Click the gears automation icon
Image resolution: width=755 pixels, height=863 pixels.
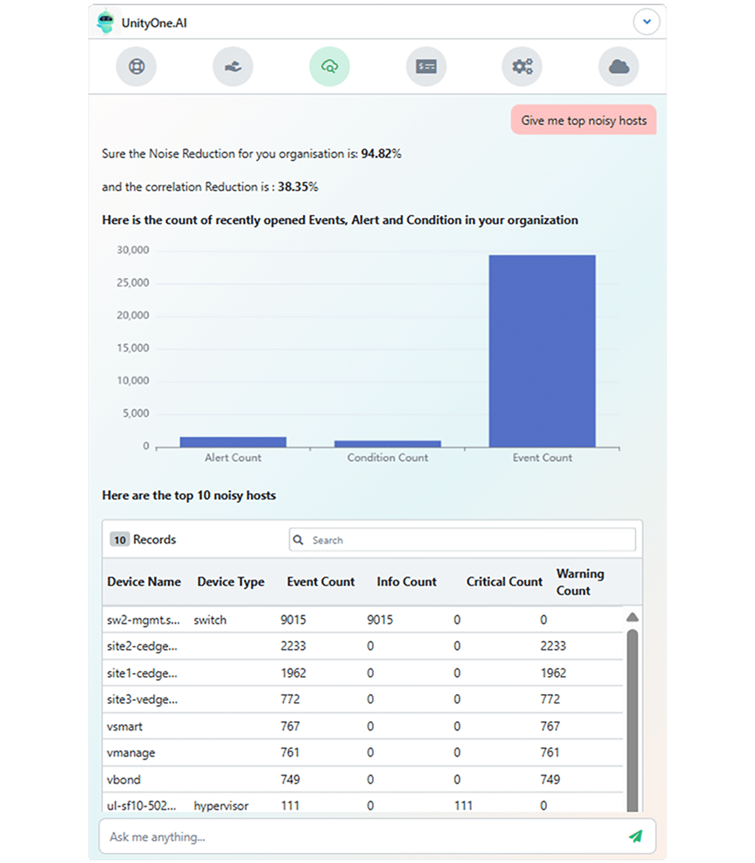click(x=522, y=66)
